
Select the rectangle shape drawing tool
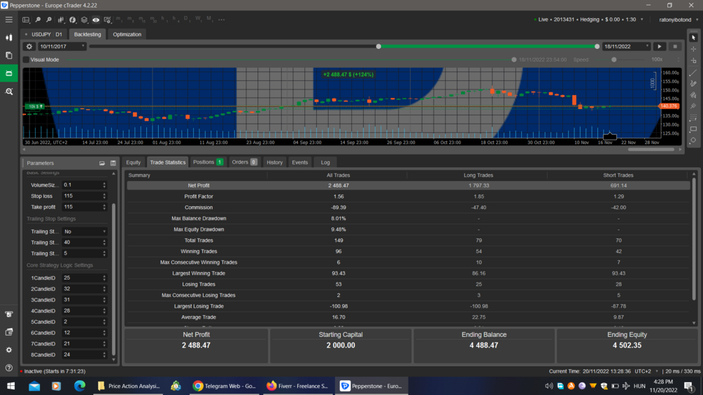[x=693, y=129]
